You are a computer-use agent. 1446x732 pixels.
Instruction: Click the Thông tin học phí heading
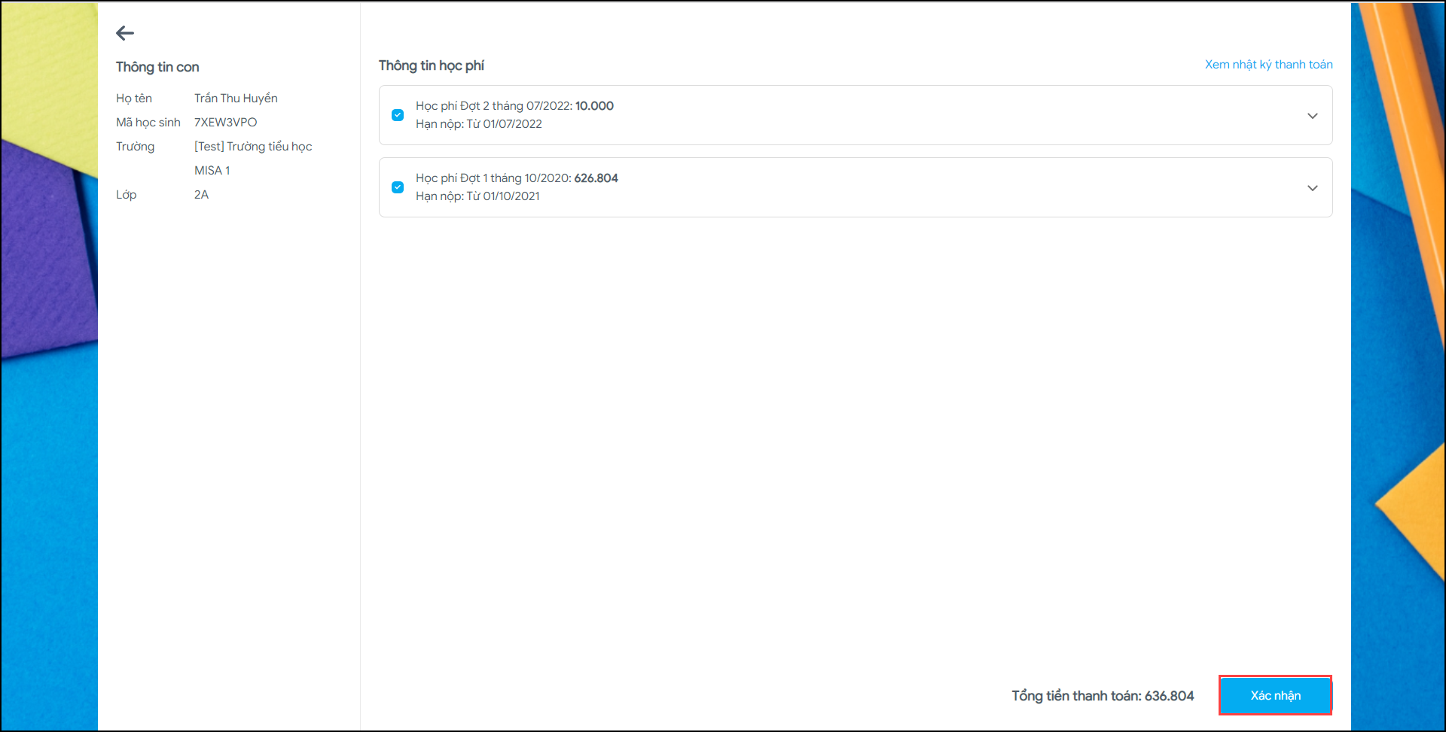tap(431, 65)
